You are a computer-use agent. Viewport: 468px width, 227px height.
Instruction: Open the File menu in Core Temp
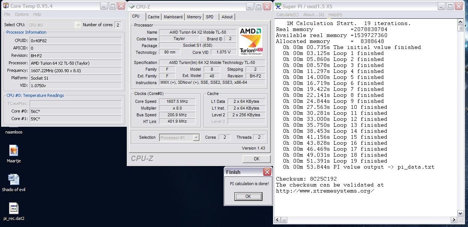[7, 14]
